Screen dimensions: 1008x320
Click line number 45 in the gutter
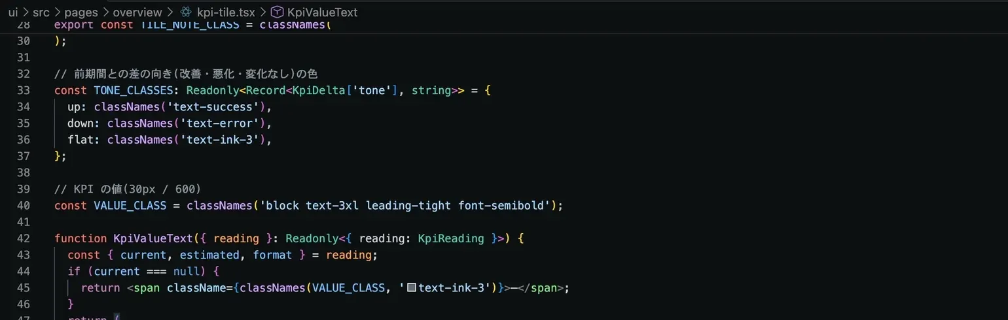coord(23,288)
